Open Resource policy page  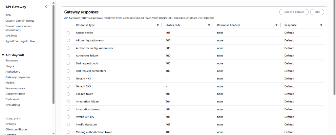coord(15,88)
